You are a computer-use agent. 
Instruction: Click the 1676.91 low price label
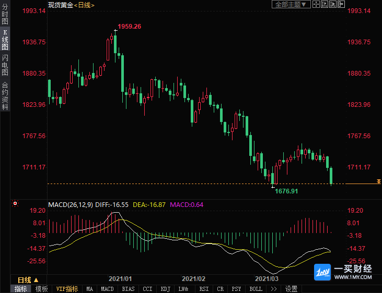click(286, 191)
